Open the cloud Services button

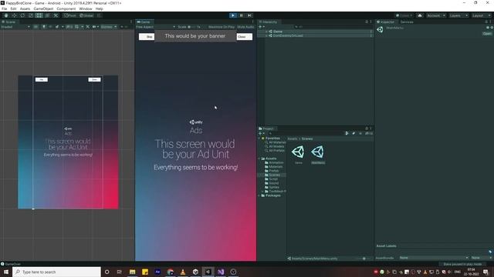tap(420, 15)
